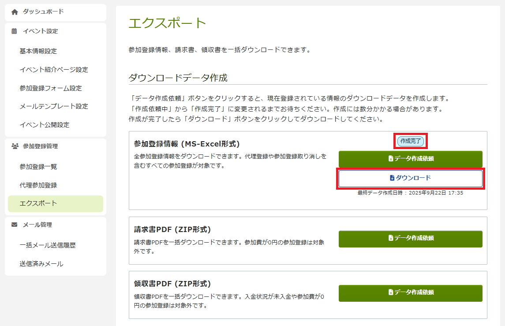Open 代理参加登録 page
Image resolution: width=505 pixels, height=326 pixels.
[x=38, y=185]
